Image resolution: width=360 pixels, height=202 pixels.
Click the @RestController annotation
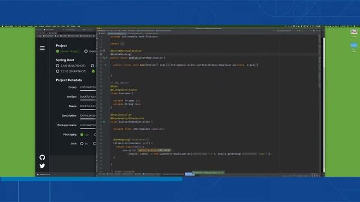click(121, 114)
